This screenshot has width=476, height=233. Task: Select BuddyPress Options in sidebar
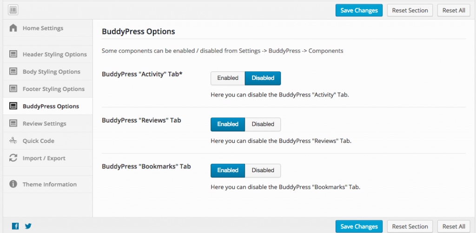coord(48,106)
